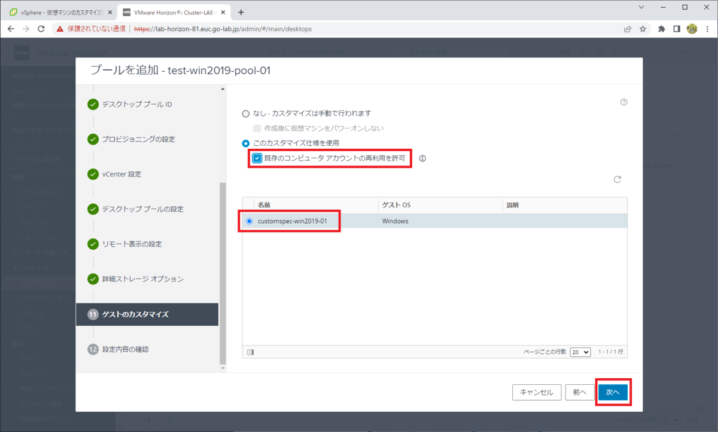Open browser extensions puzzle icon
This screenshot has width=718, height=432.
point(662,29)
